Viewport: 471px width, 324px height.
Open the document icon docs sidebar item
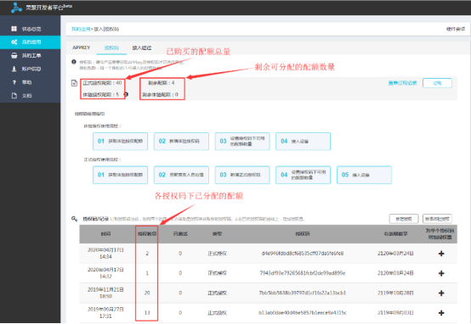(14, 96)
